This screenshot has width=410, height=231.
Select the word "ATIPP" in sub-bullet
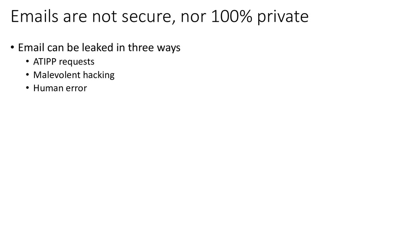point(45,61)
